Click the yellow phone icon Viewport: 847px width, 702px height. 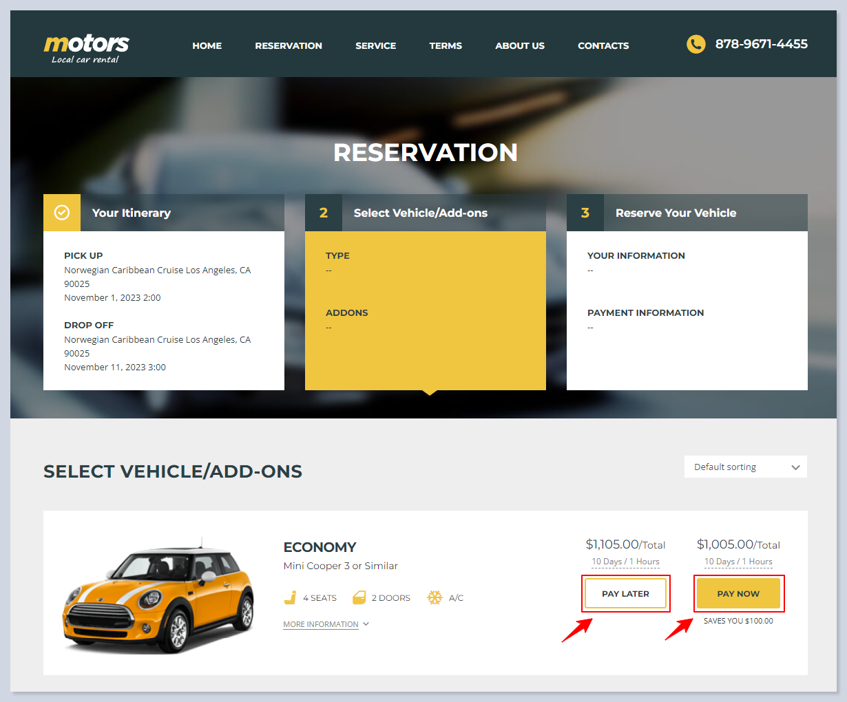696,44
